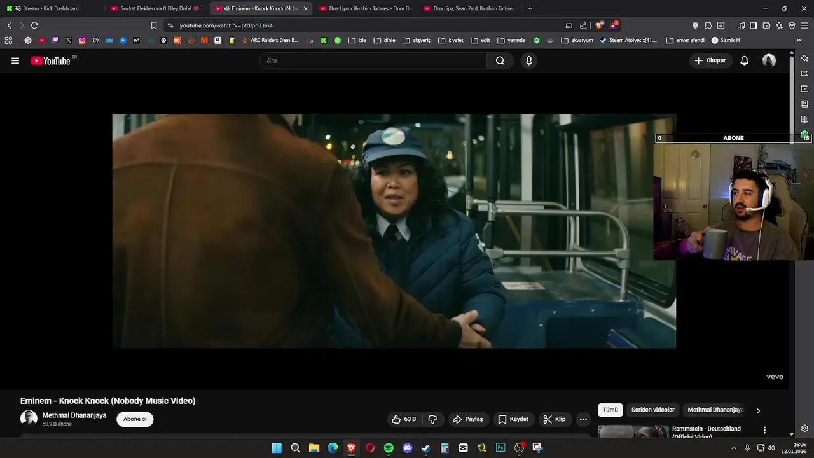The height and width of the screenshot is (458, 814).
Task: Click the 'Oluştur' create button
Action: [710, 60]
